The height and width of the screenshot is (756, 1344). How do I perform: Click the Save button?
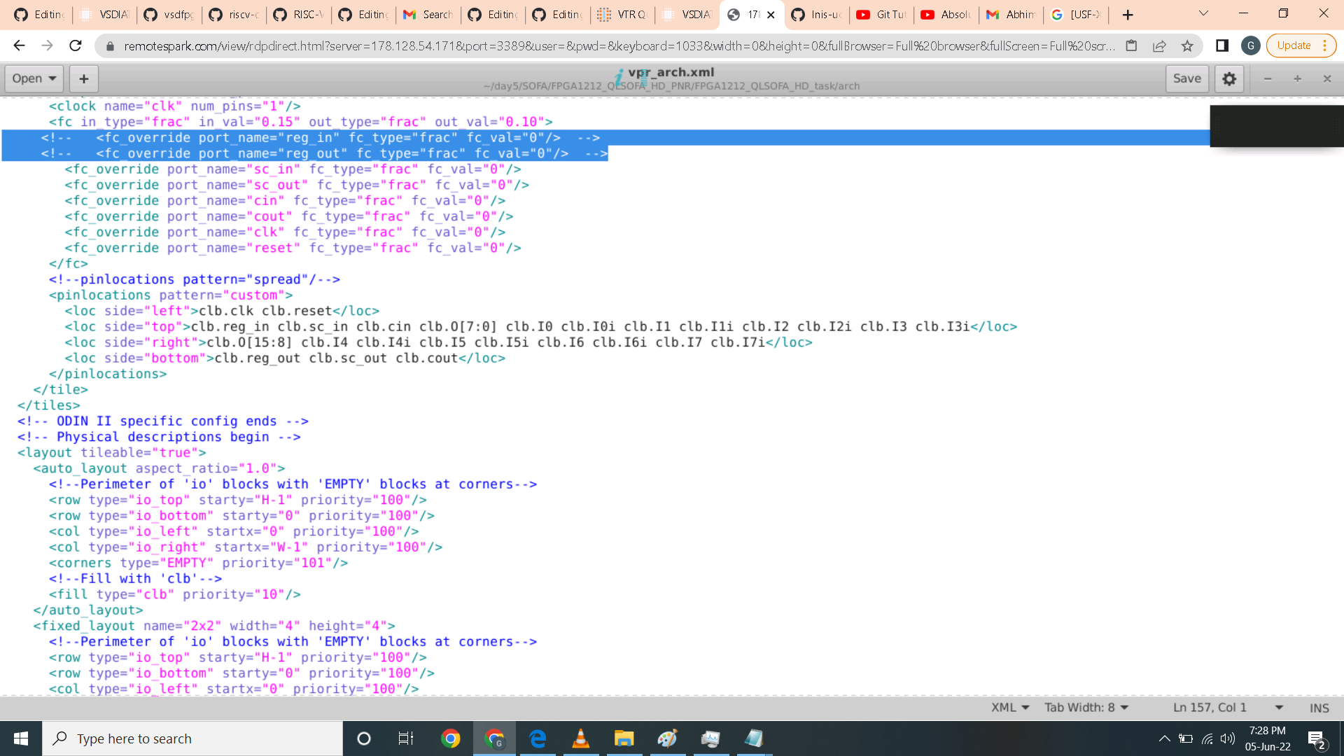tap(1186, 78)
